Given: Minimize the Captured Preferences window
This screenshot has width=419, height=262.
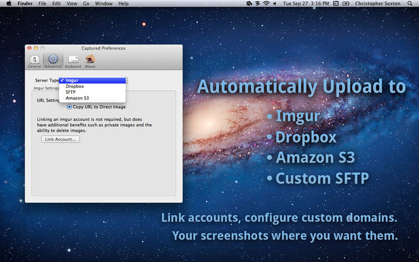Looking at the screenshot, I should tap(36, 48).
